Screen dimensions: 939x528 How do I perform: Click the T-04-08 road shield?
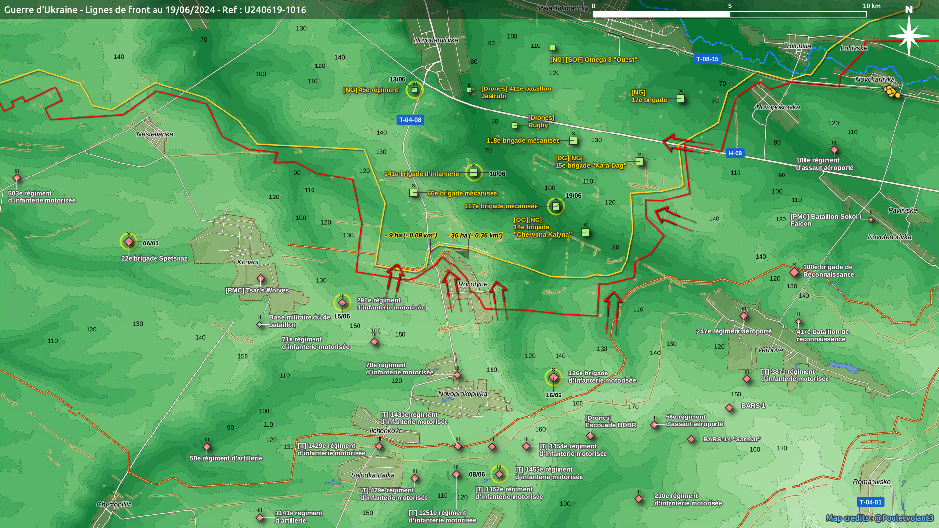coord(410,120)
